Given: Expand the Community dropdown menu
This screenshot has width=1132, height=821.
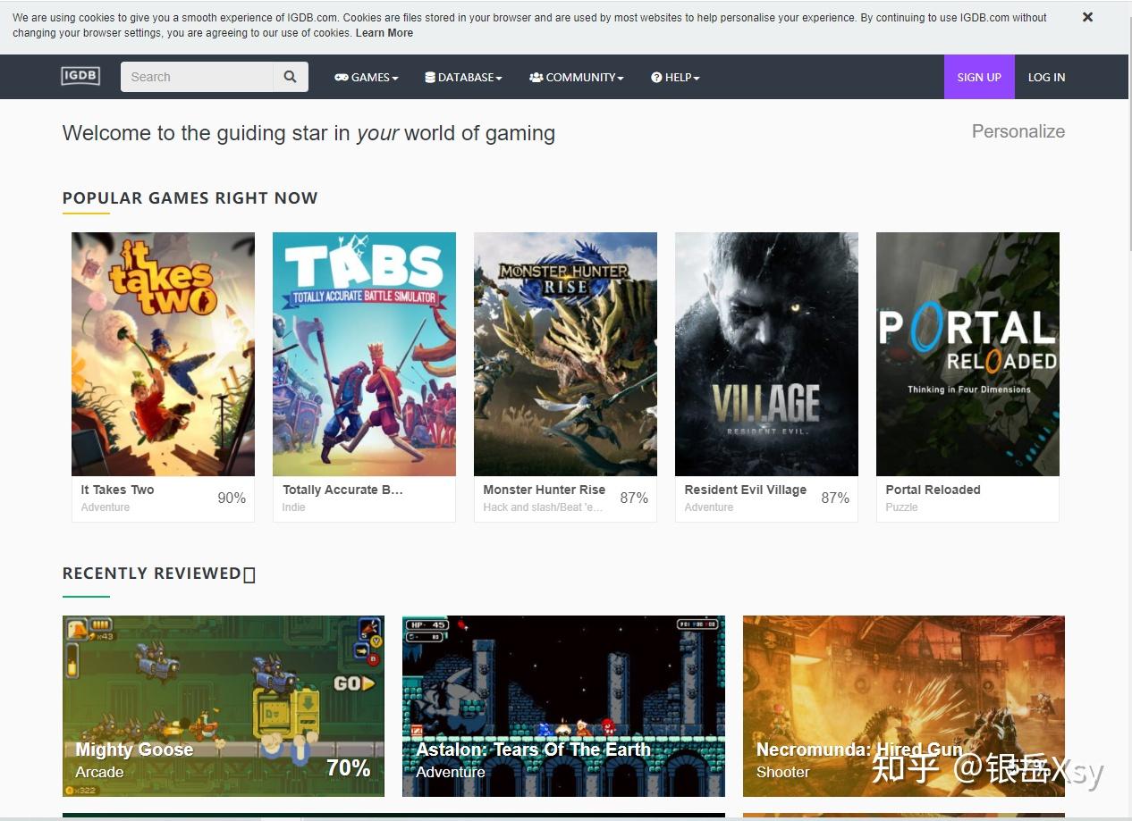Looking at the screenshot, I should point(577,78).
